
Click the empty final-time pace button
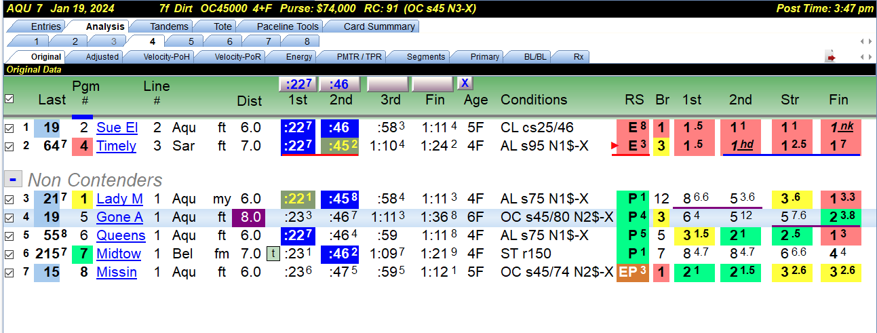tap(433, 84)
